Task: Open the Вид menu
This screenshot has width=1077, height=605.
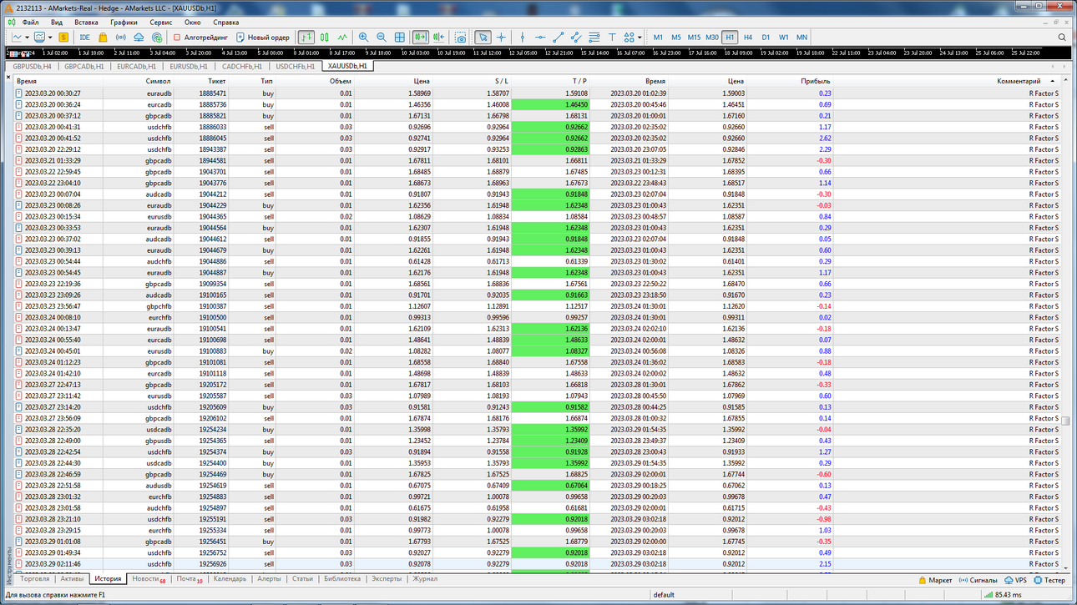Action: coord(57,23)
